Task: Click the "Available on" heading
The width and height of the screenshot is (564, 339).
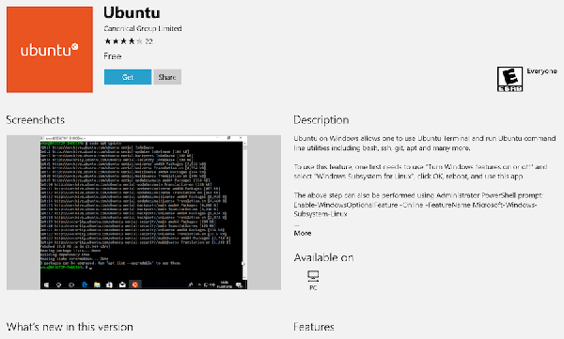Action: [x=323, y=257]
